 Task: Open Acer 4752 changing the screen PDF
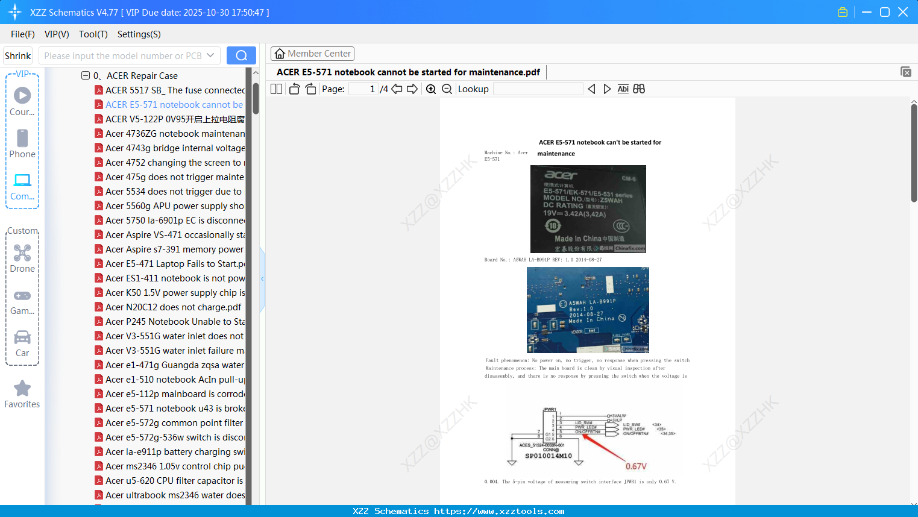(x=170, y=163)
